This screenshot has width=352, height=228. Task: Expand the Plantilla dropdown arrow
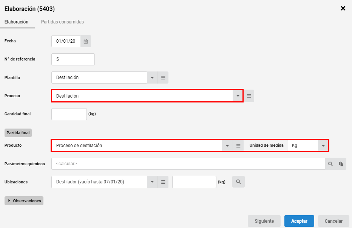[152, 78]
